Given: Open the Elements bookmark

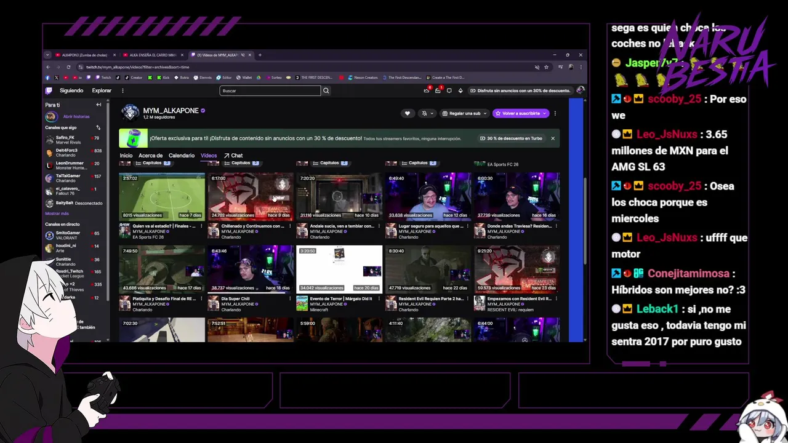Looking at the screenshot, I should coord(203,78).
